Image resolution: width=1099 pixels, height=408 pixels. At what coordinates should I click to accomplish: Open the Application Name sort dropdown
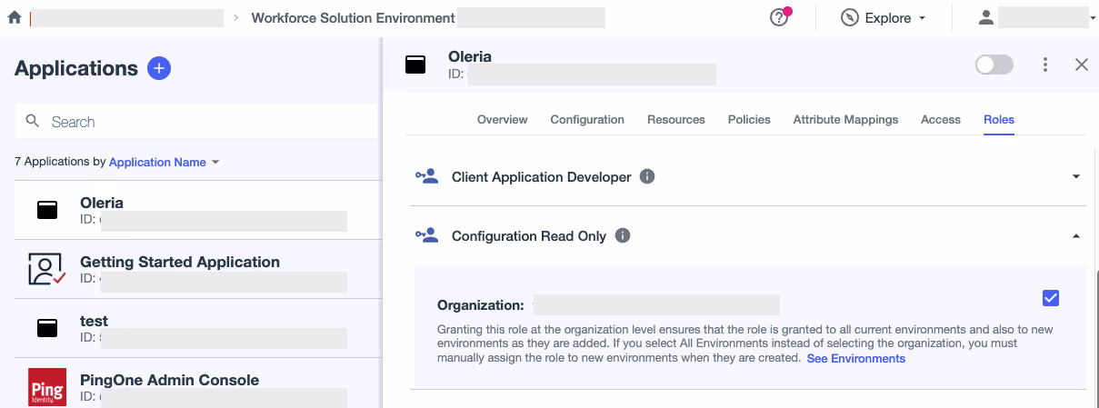point(164,162)
